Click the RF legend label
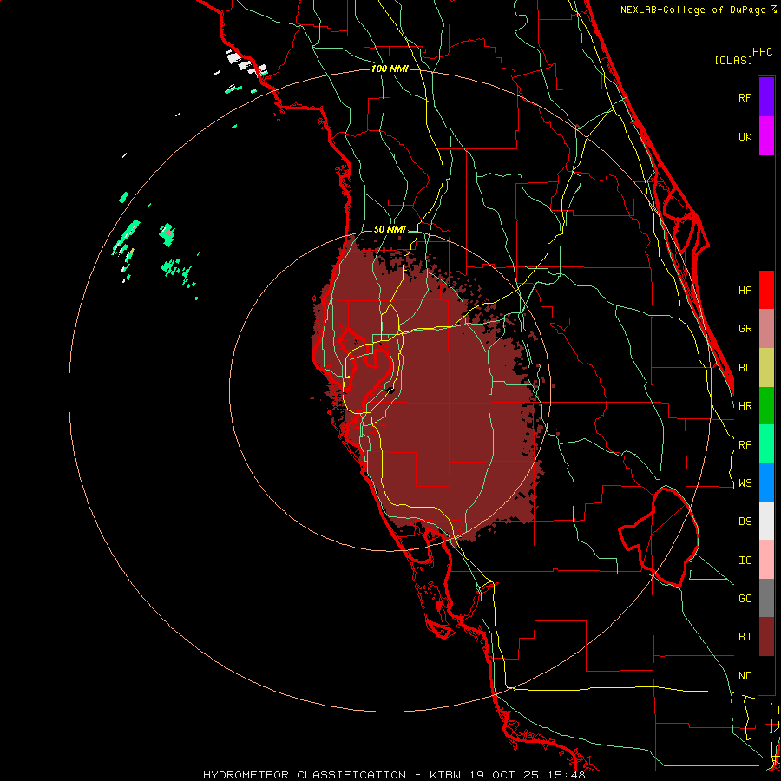This screenshot has width=781, height=781. 745,97
